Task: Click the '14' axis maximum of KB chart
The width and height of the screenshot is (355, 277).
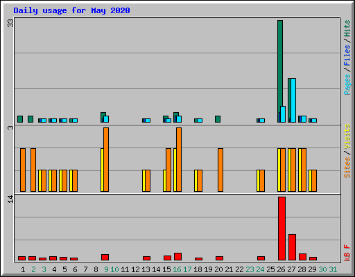Action: coord(10,199)
